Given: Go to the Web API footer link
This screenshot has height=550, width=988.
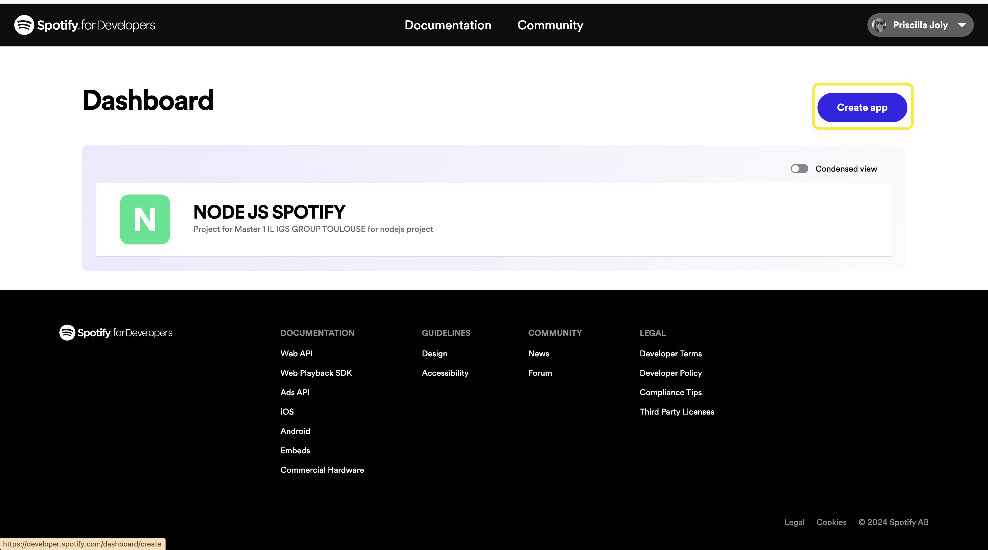Looking at the screenshot, I should point(296,353).
